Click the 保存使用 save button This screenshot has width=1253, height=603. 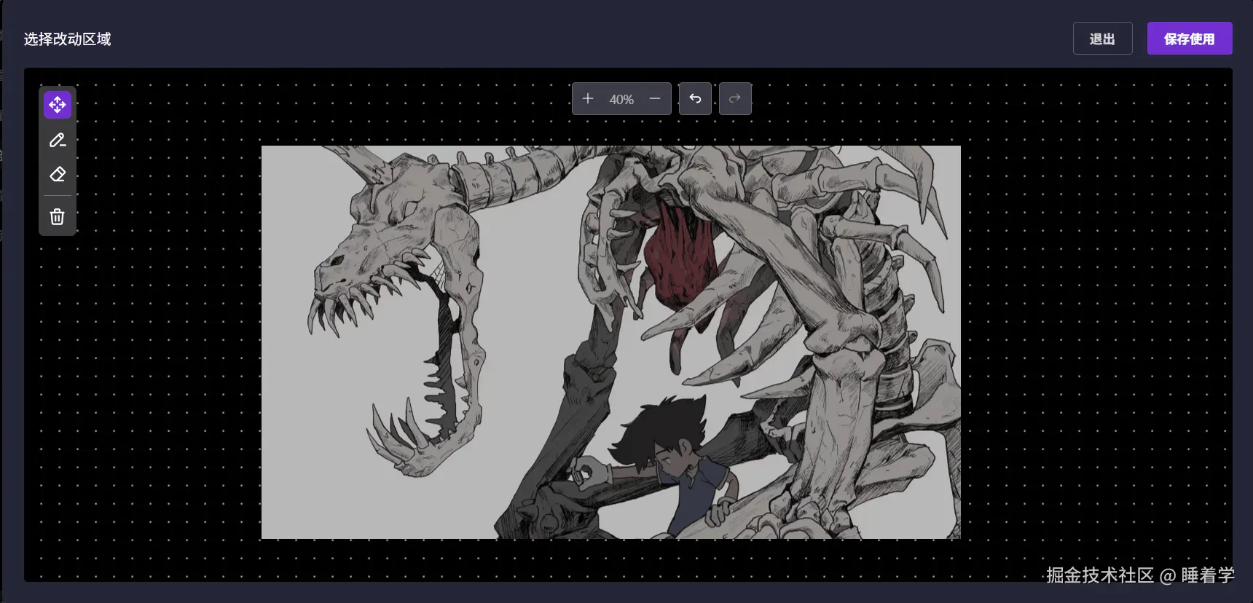click(x=1190, y=39)
